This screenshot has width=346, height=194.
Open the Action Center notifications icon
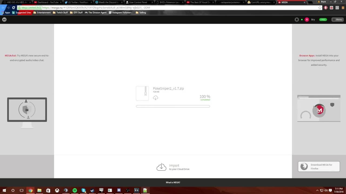(x=330, y=190)
